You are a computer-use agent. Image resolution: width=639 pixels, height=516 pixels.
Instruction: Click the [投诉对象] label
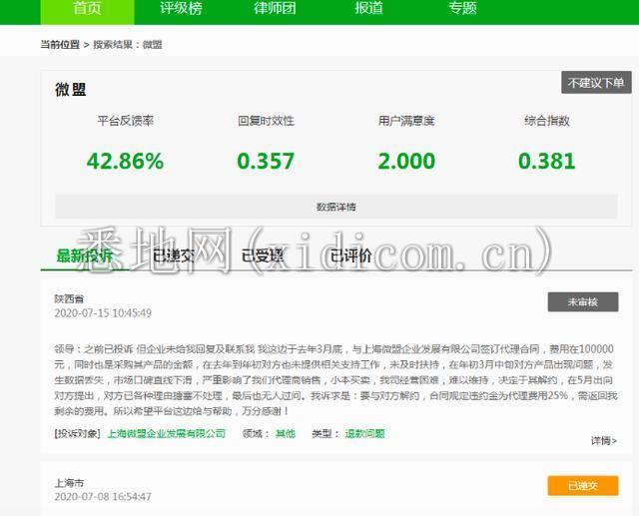click(x=78, y=433)
